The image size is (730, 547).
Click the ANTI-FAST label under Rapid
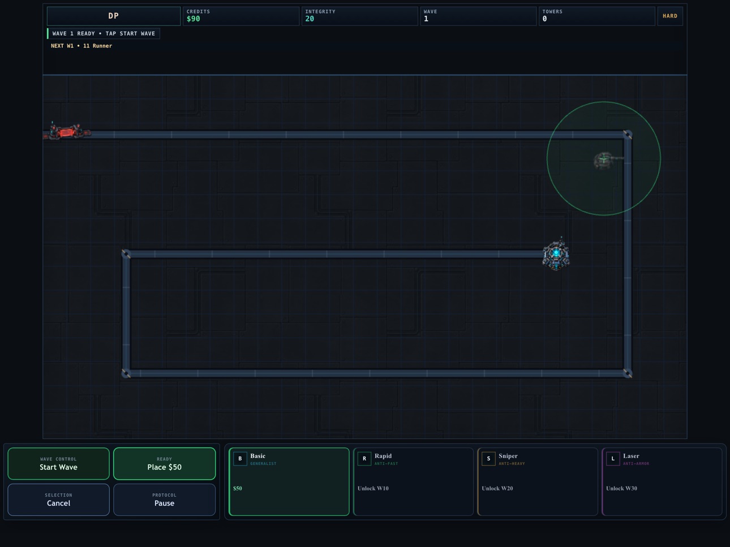386,464
